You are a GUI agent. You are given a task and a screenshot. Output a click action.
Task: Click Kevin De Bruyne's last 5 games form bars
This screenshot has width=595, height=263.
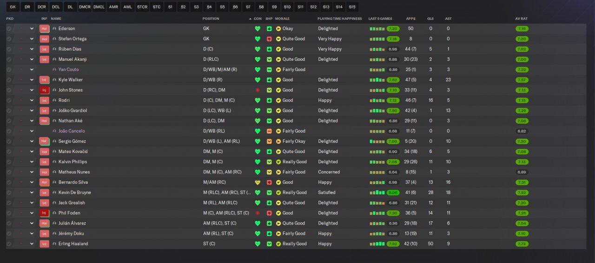tap(377, 192)
